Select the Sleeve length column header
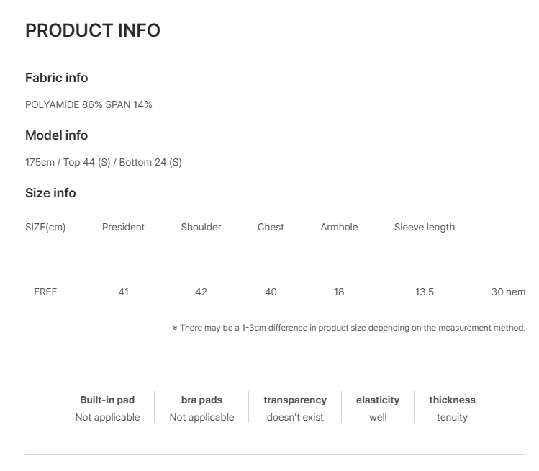The width and height of the screenshot is (539, 471). click(425, 227)
